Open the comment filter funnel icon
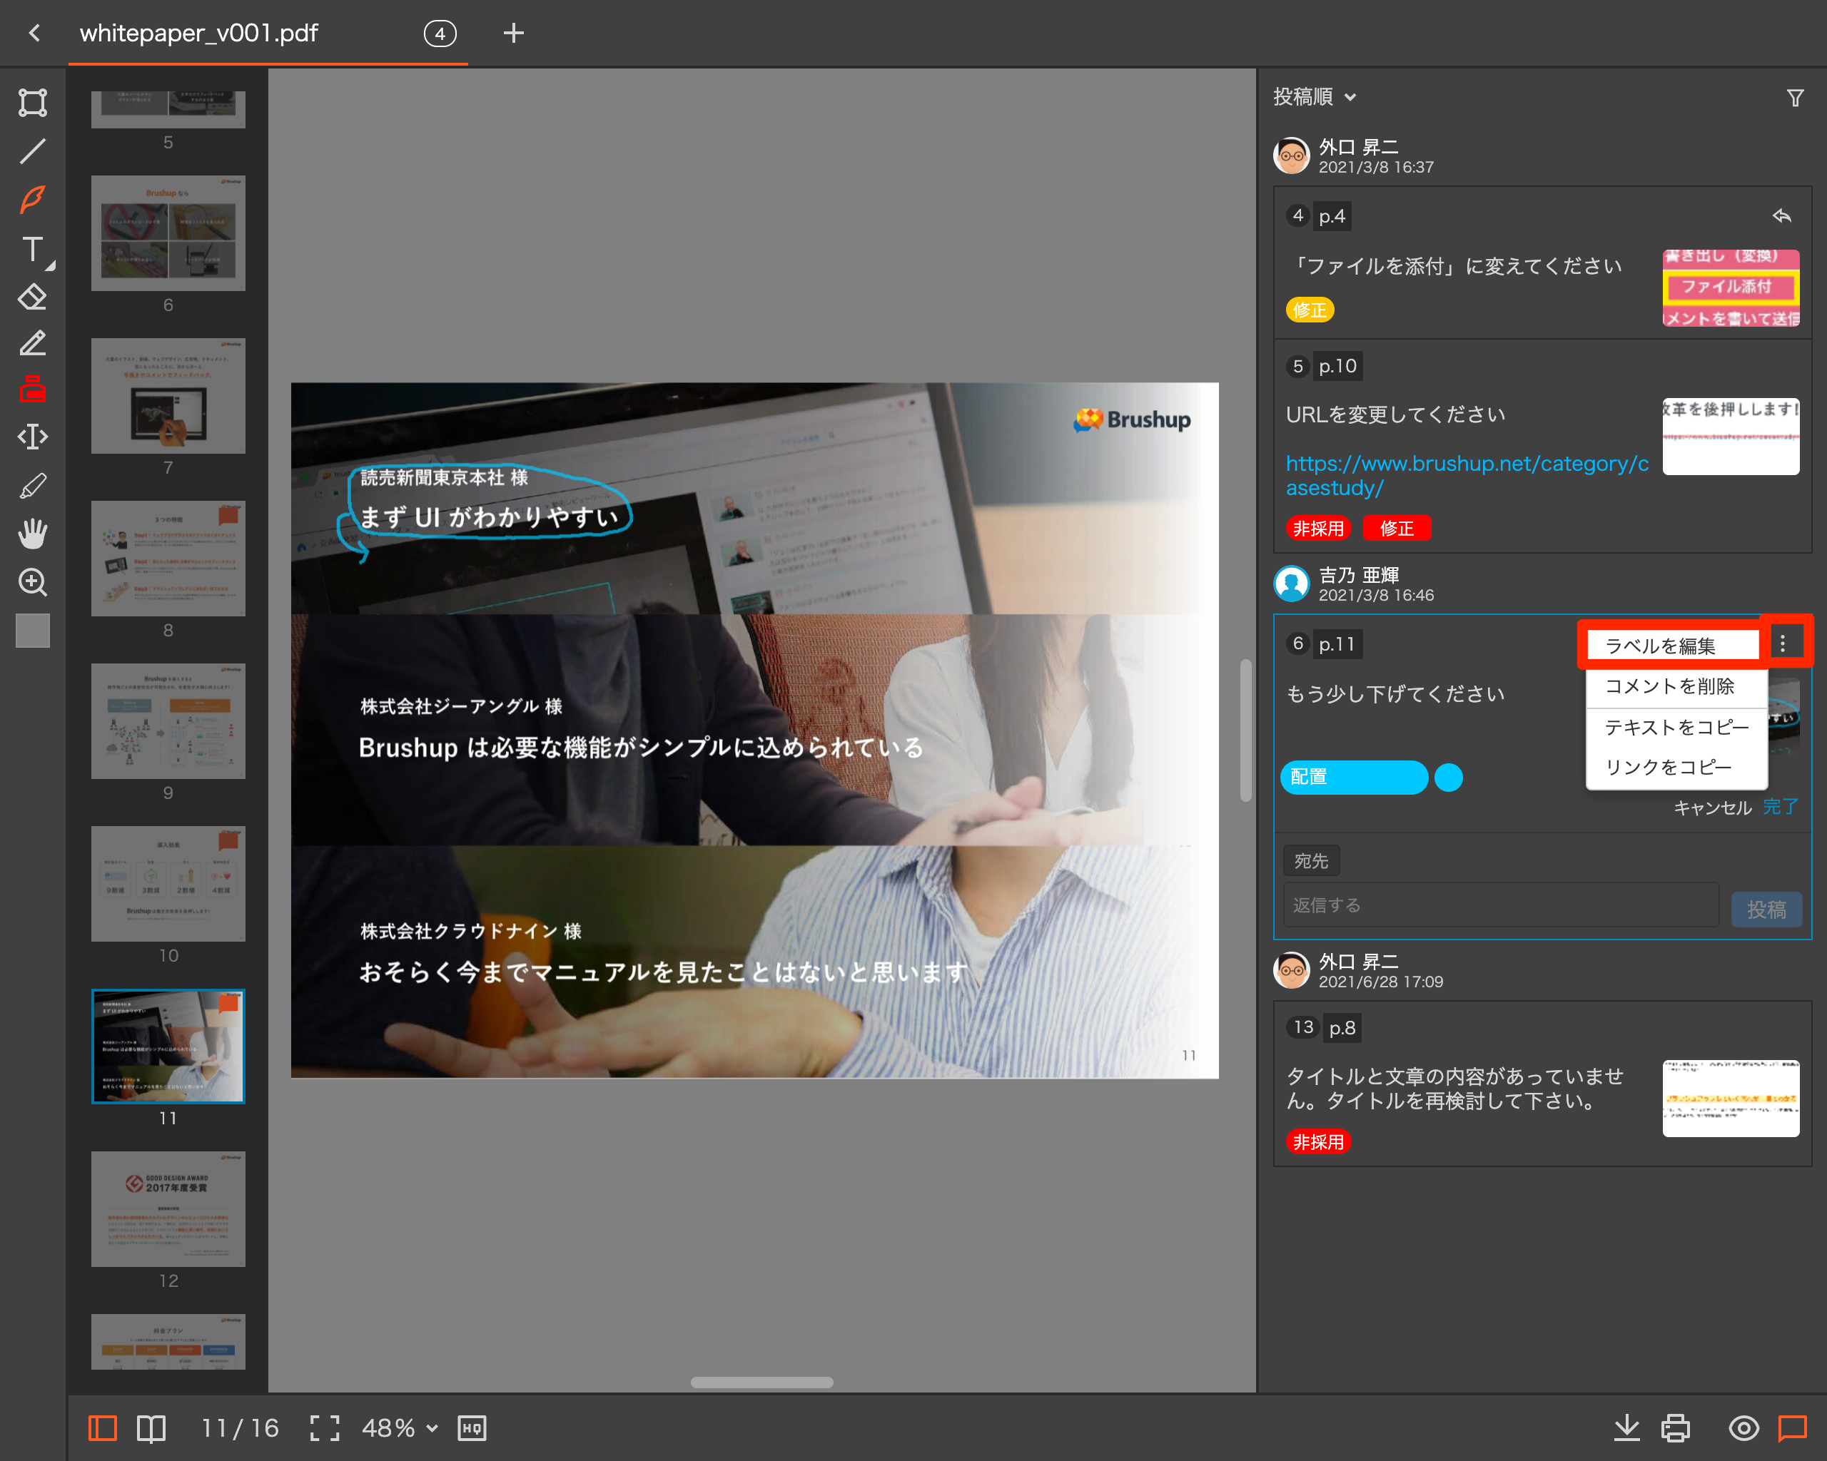Screen dimensions: 1827x1461 click(1795, 98)
